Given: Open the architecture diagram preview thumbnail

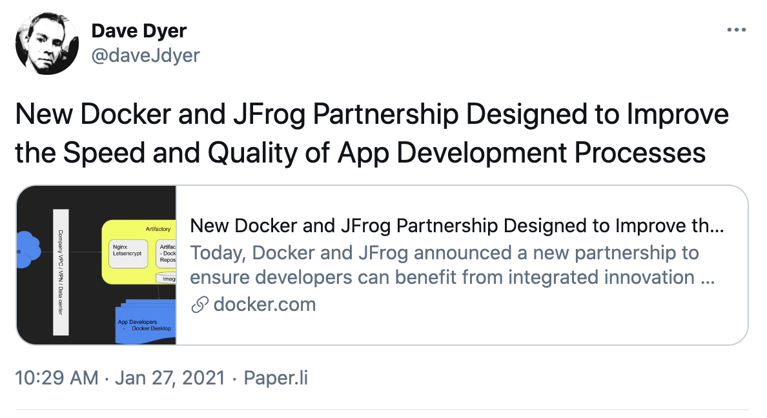Looking at the screenshot, I should 96,265.
